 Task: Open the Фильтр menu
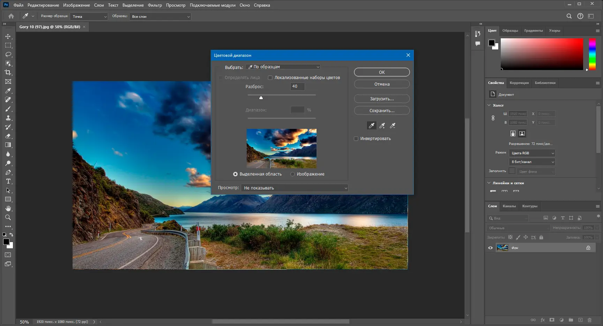[x=155, y=5]
